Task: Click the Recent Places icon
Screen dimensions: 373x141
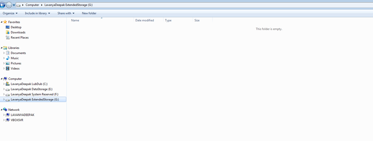Action: [x=7, y=37]
